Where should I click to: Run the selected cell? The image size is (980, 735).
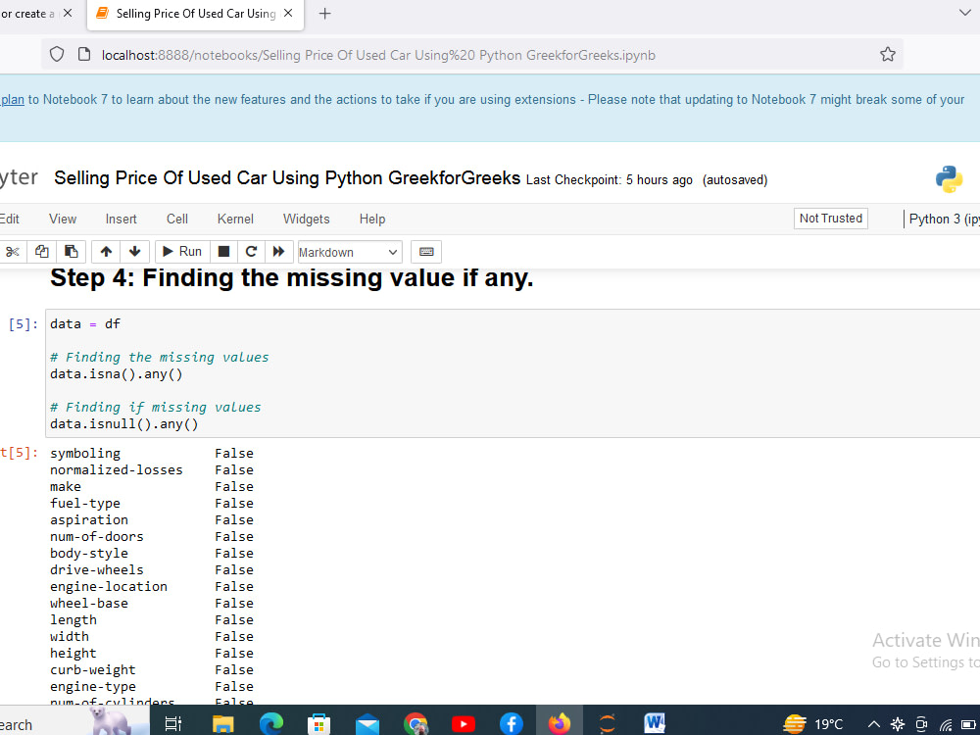click(x=180, y=252)
